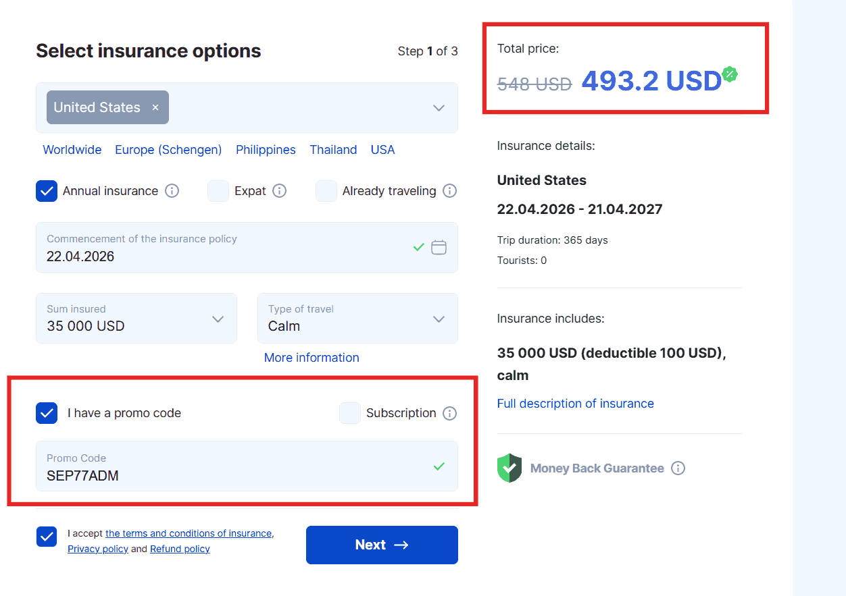The height and width of the screenshot is (596, 846).
Task: Click the green Money Back Guarantee shield
Action: [x=509, y=468]
